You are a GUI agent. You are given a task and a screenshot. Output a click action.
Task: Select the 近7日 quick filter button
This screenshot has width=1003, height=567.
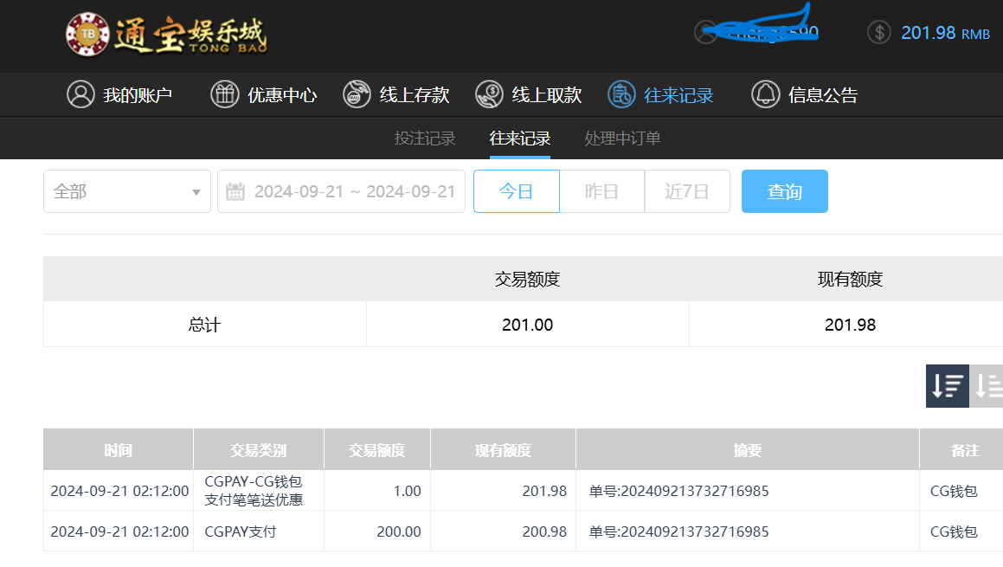(687, 191)
